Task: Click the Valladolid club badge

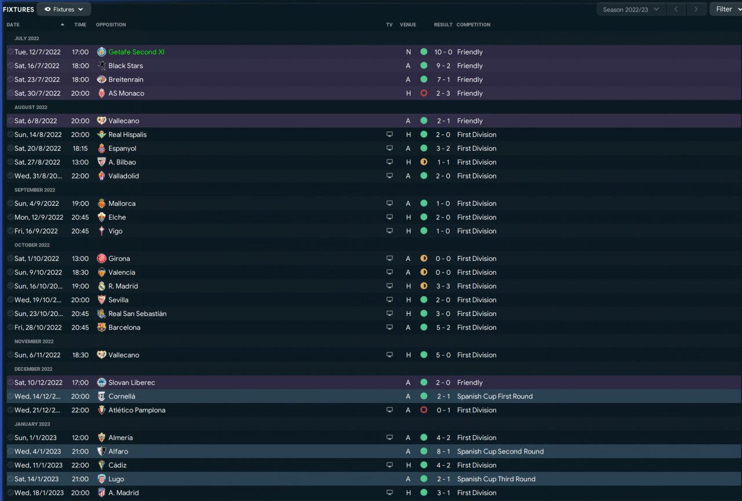Action: click(x=101, y=176)
